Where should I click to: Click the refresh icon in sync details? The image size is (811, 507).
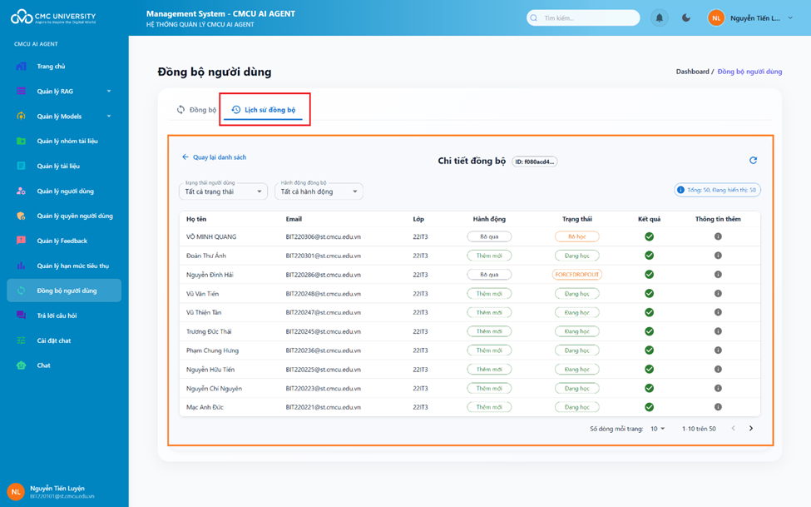(753, 160)
